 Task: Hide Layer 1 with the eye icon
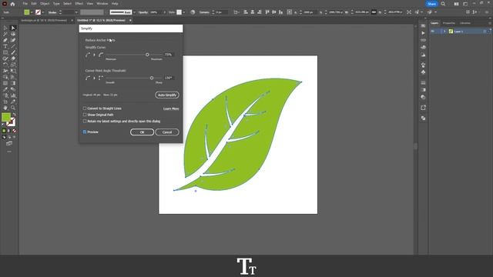[433, 32]
